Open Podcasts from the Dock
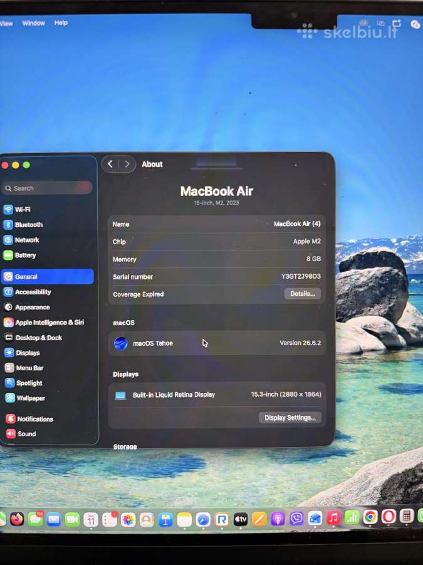 278,519
